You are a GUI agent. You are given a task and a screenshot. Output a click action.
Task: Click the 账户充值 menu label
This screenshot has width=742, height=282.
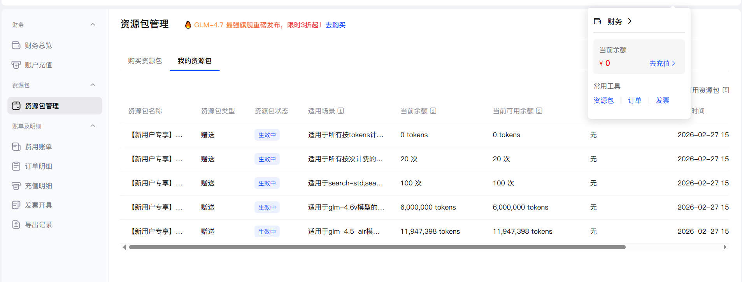tap(39, 65)
